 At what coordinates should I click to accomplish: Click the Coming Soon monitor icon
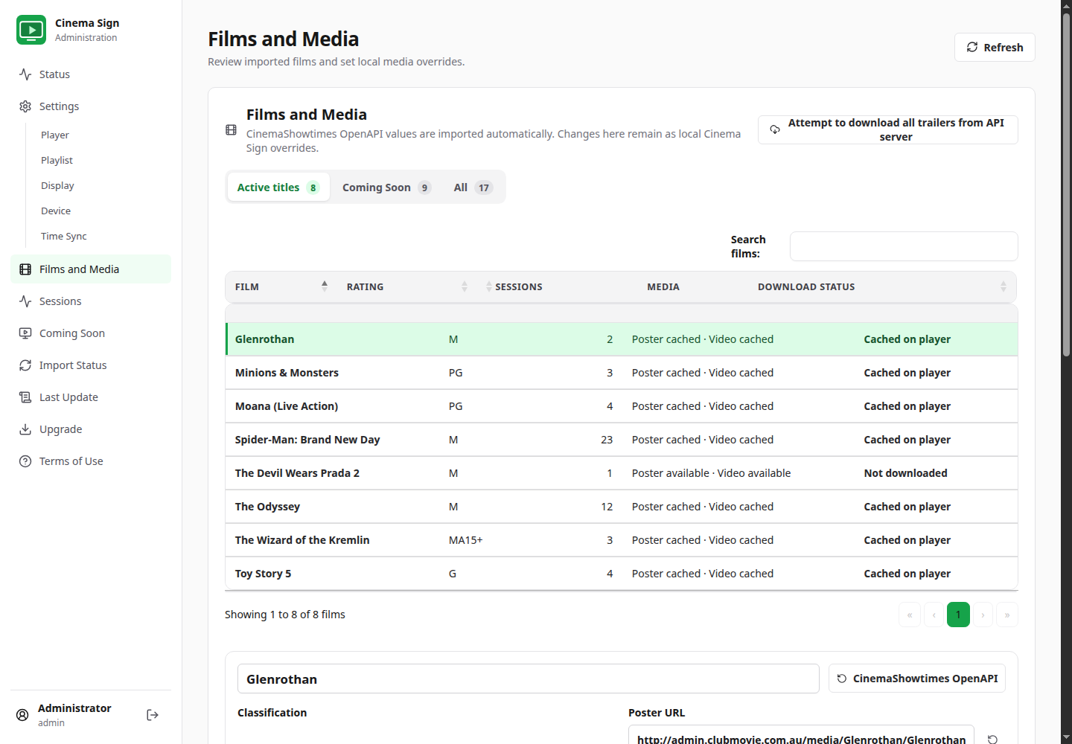click(x=25, y=333)
